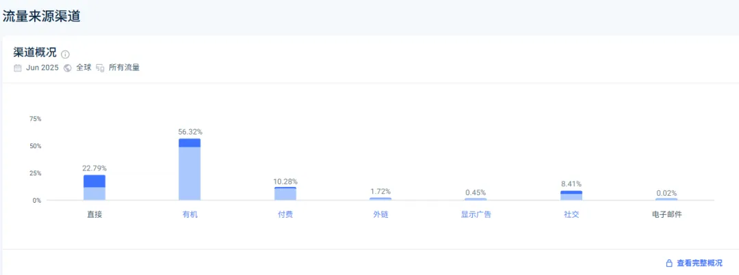Click the Jun 2025 date text
This screenshot has width=739, height=275.
tap(42, 68)
